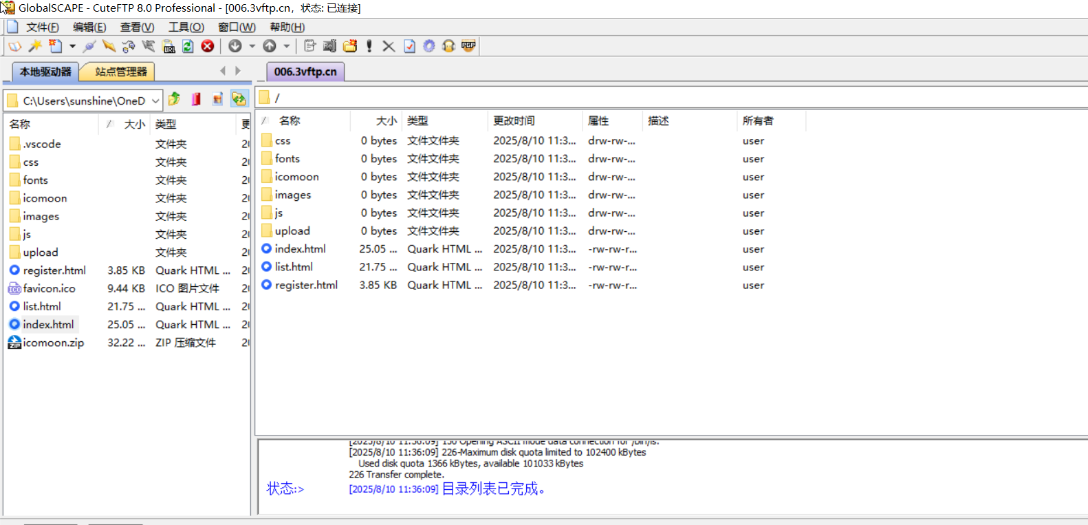Click the Execute exclamation mark icon
Image resolution: width=1088 pixels, height=525 pixels.
click(369, 46)
